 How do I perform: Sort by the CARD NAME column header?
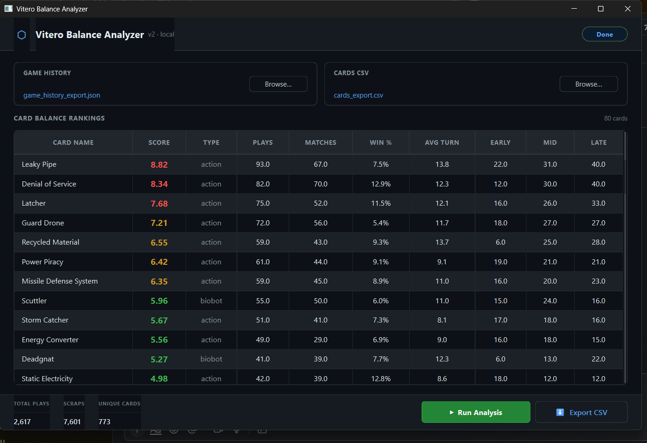click(x=73, y=142)
